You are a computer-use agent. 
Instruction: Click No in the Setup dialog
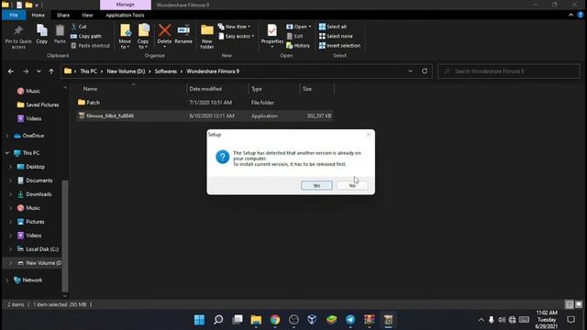point(352,185)
